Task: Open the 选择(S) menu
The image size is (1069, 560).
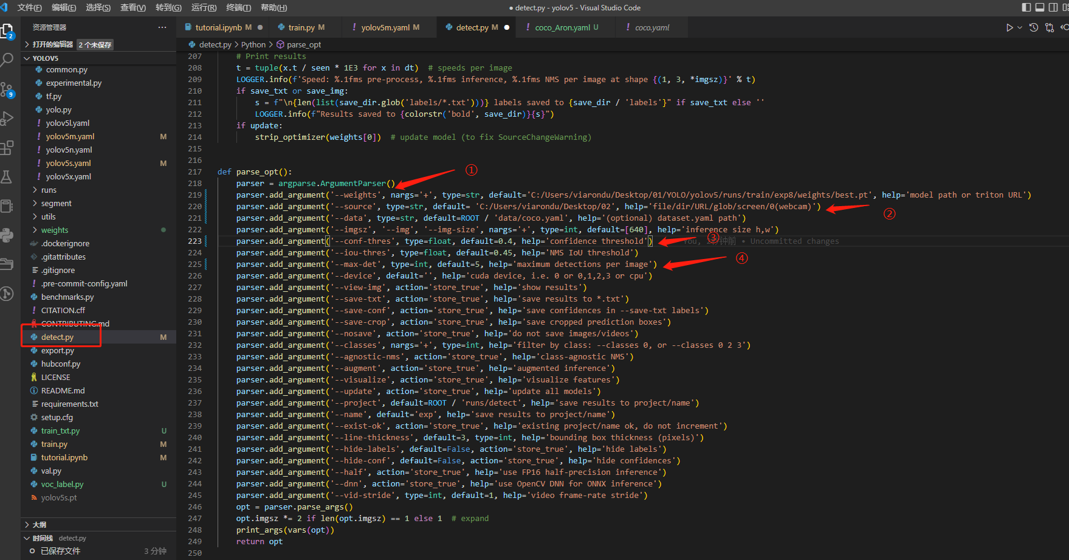Action: (x=98, y=7)
